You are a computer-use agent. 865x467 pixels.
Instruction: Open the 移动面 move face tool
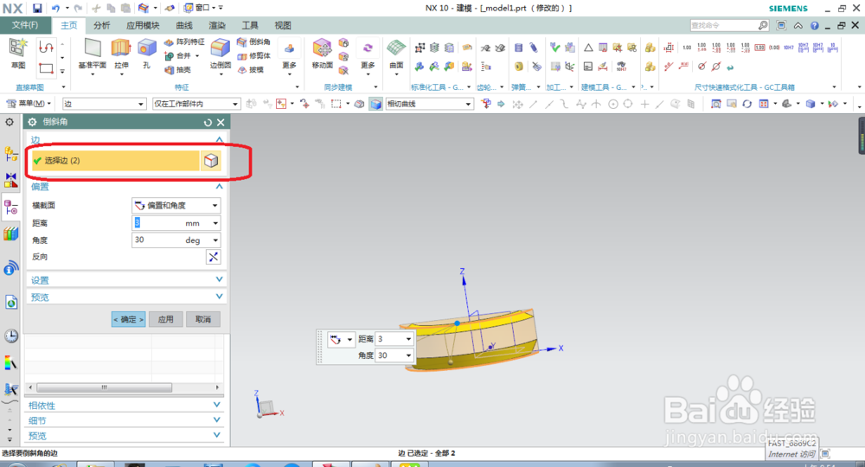(322, 54)
